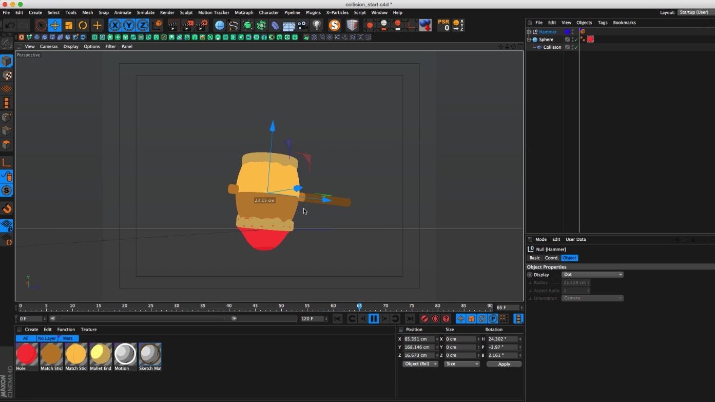Screen dimensions: 715x402
Task: Click the Position X input field
Action: click(419, 339)
